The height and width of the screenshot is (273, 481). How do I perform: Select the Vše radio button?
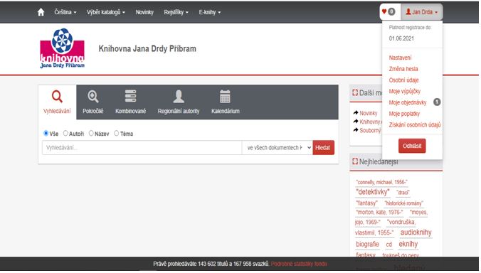(x=46, y=133)
